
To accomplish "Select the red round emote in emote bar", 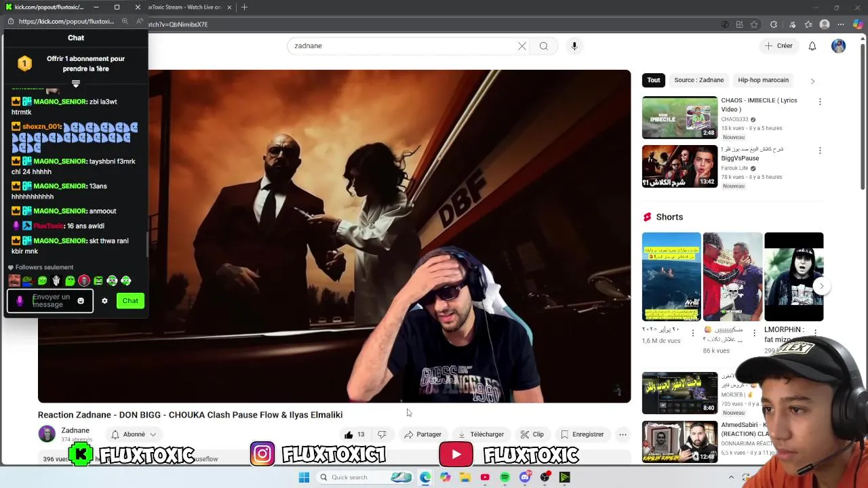I will coord(84,280).
